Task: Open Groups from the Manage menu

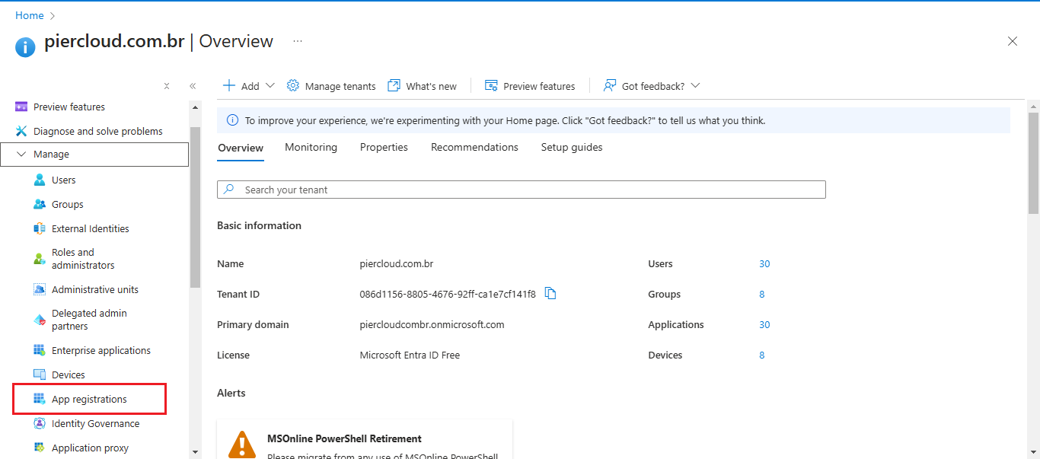Action: click(x=67, y=205)
